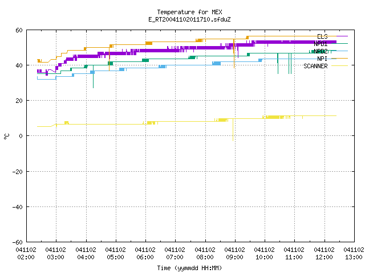Select the ELS legend label
This screenshot has width=365, height=273.
(x=322, y=36)
